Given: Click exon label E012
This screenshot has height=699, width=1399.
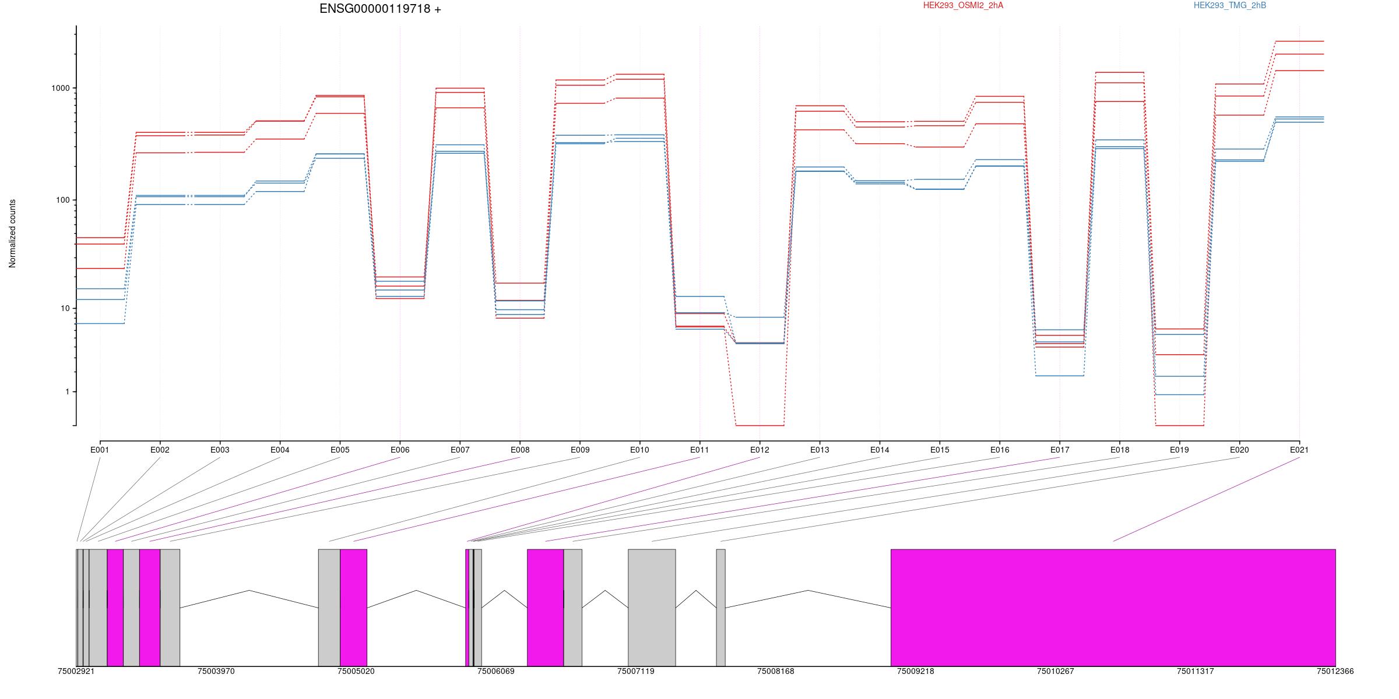Looking at the screenshot, I should [x=760, y=450].
